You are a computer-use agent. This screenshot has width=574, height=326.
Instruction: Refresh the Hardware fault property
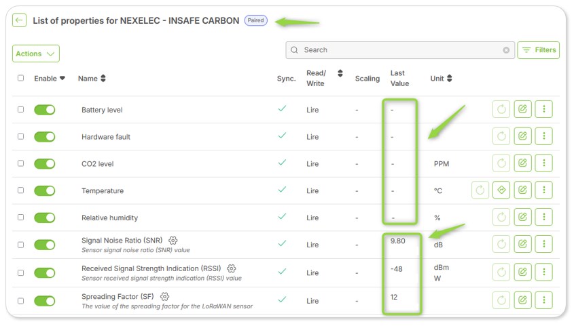click(501, 136)
